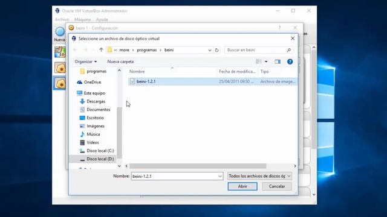The image size is (387, 217).
Task: Click programas in the address breadcrumb
Action: click(147, 50)
